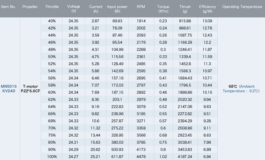
Task: Click the Torque (N*m) column header
Action: [163, 9]
